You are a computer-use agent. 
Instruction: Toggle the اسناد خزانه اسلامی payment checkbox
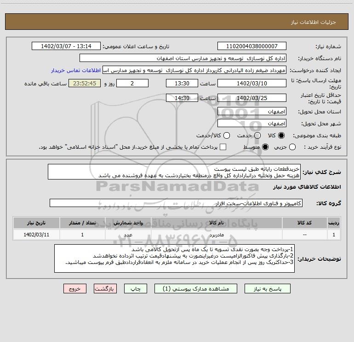coord(223,147)
